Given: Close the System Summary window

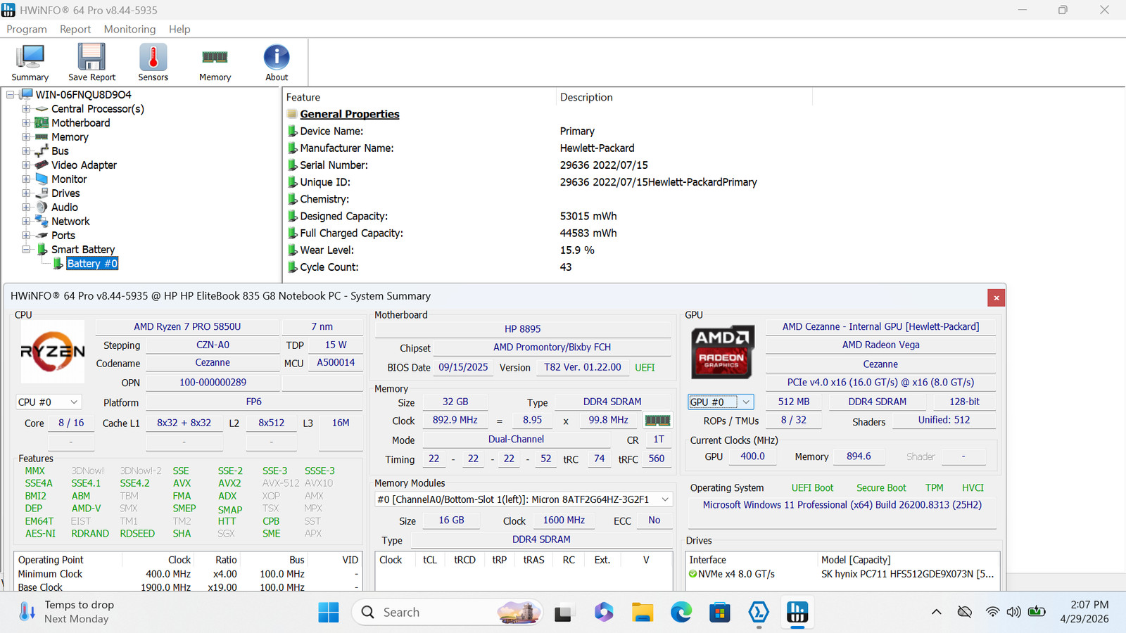Looking at the screenshot, I should (x=996, y=298).
